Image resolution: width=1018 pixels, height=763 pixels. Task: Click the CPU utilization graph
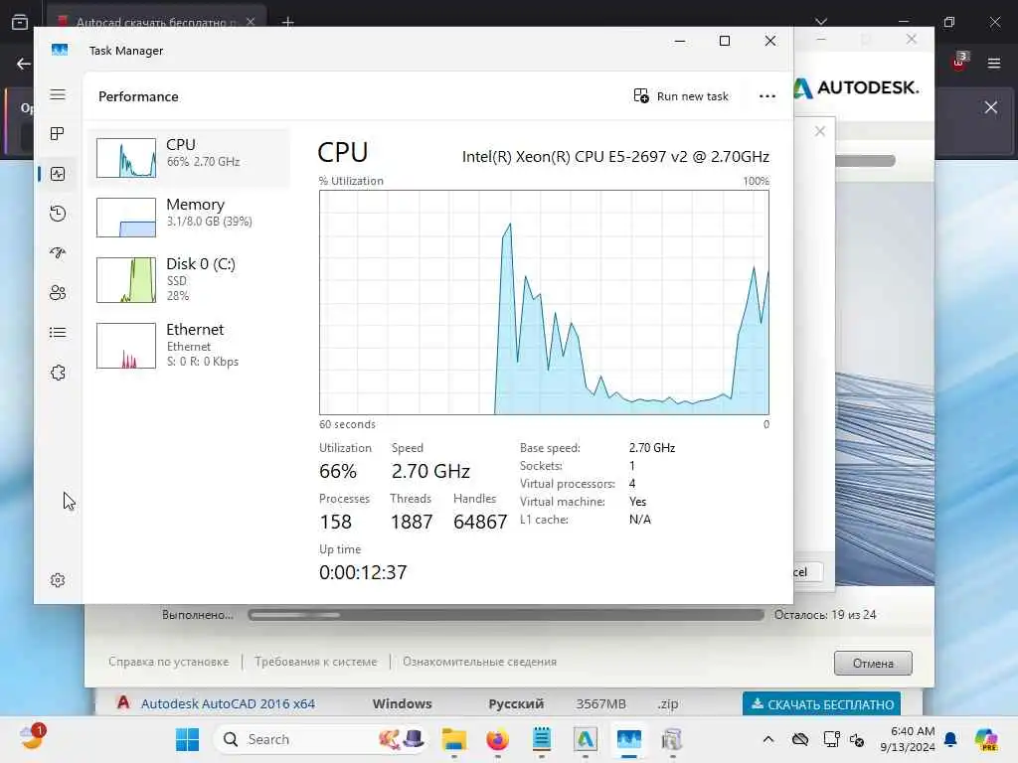click(x=544, y=302)
